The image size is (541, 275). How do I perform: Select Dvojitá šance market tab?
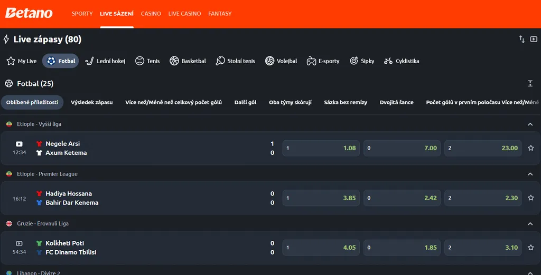coord(396,102)
